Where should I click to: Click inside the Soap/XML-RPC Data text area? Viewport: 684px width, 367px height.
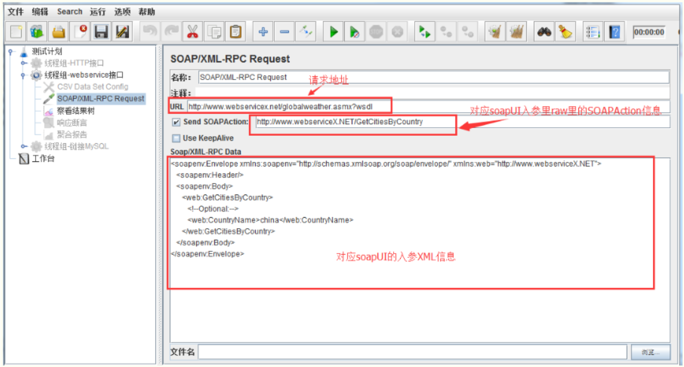(x=420, y=250)
